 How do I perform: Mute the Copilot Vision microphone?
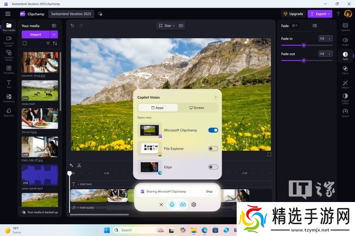click(172, 204)
